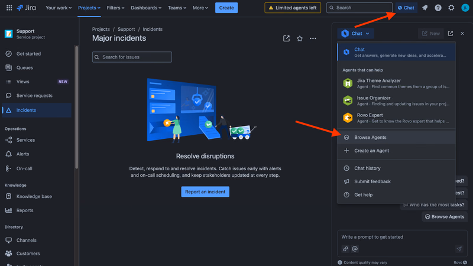This screenshot has height=266, width=473.
Task: Open Reports in sidebar
Action: click(37, 210)
